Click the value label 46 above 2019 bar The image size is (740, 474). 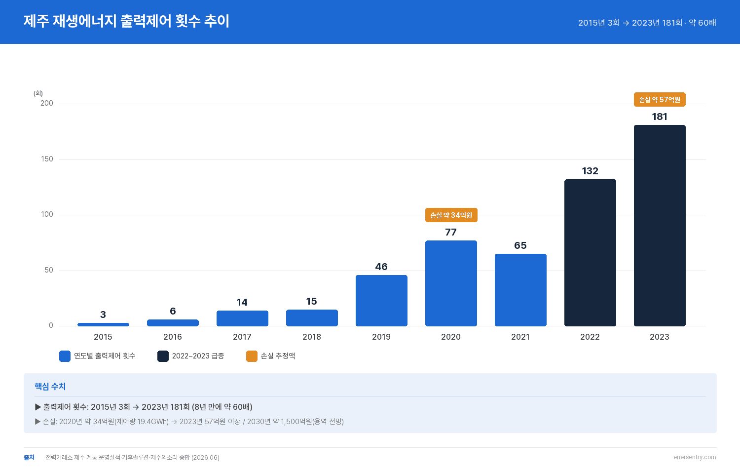click(x=381, y=267)
